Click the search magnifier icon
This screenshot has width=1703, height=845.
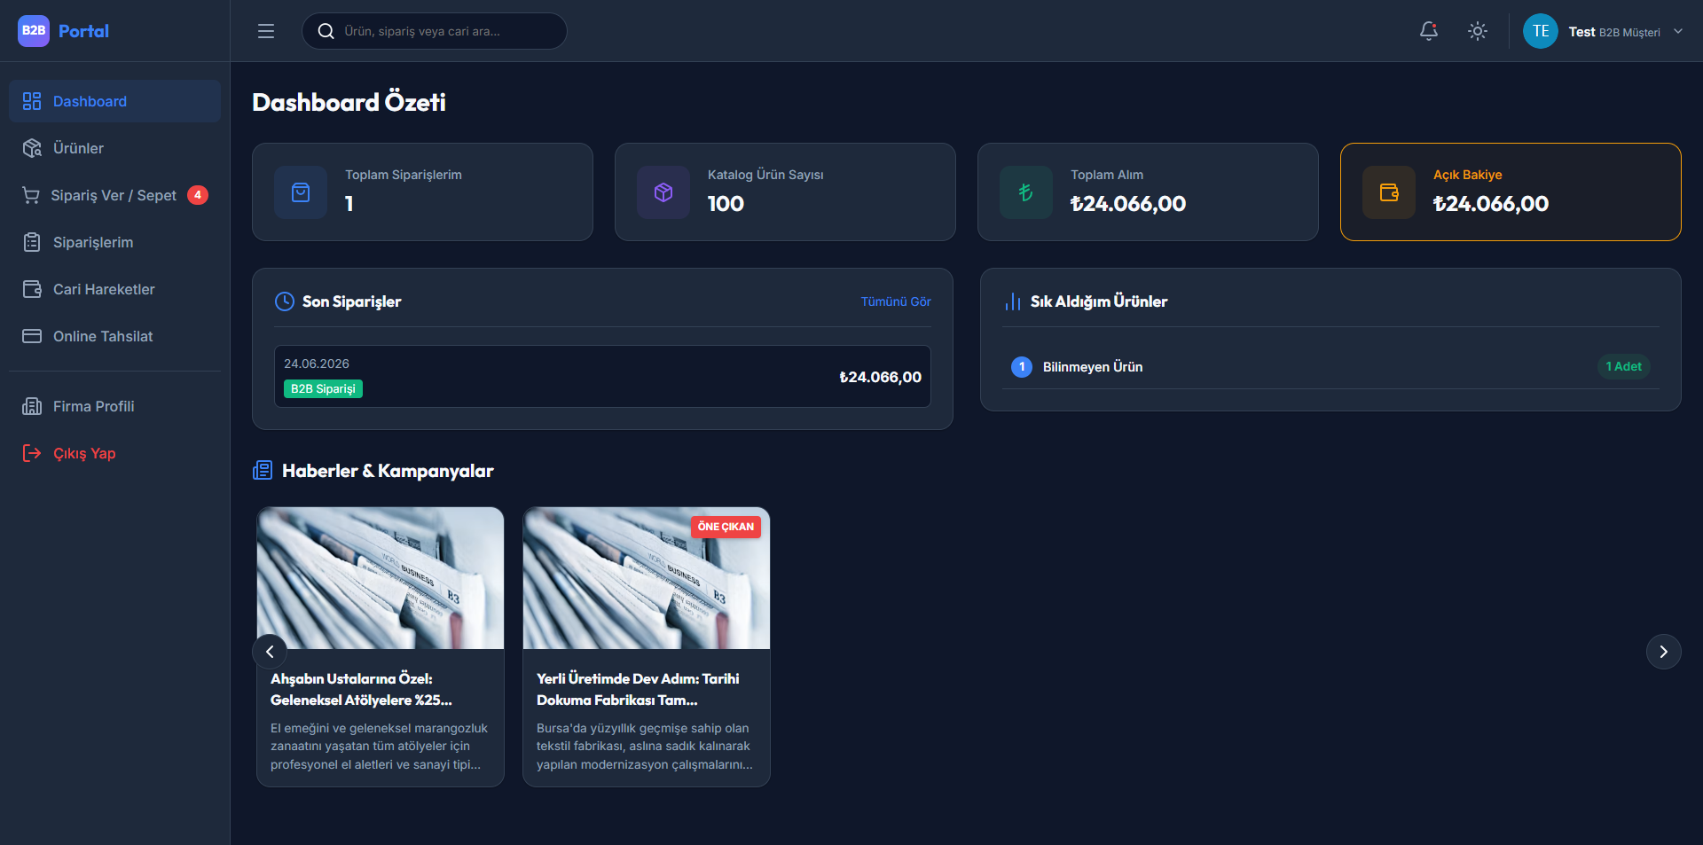click(x=326, y=31)
